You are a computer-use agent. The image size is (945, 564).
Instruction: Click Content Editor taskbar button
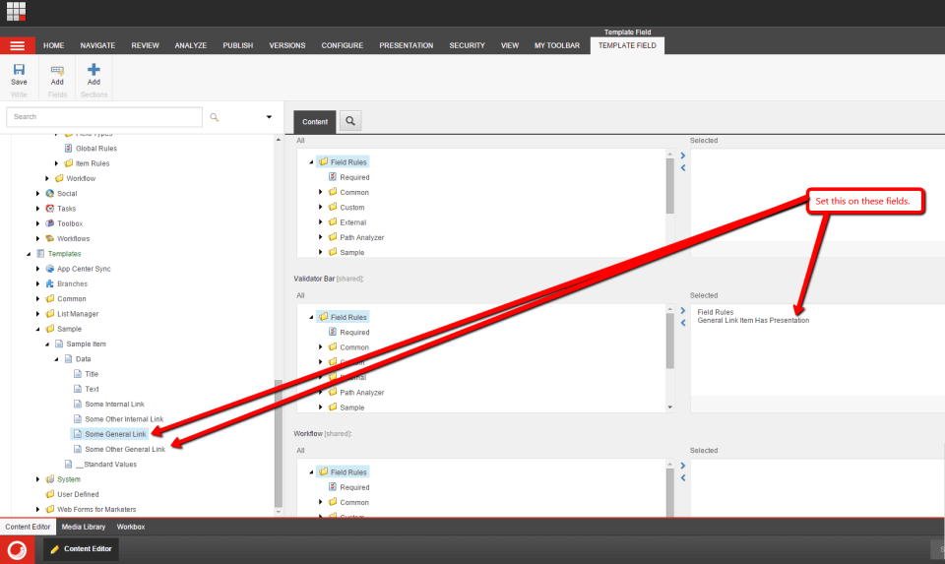81,549
